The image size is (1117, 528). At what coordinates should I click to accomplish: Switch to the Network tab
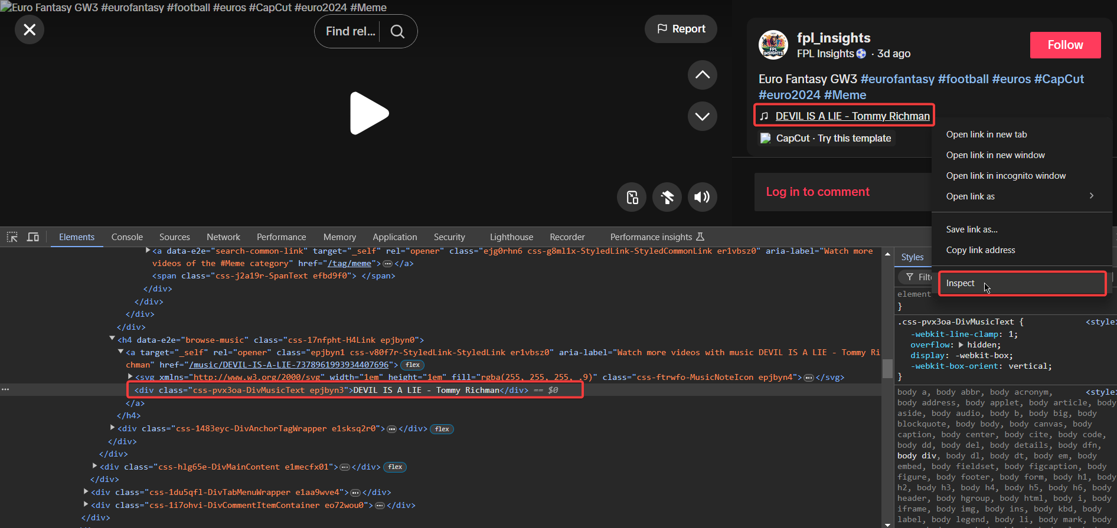click(x=223, y=237)
